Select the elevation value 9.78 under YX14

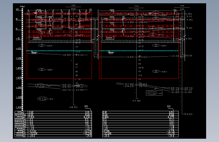pyautogui.click(x=136, y=10)
